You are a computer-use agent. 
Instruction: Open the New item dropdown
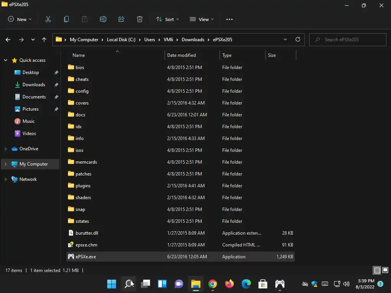click(x=20, y=19)
